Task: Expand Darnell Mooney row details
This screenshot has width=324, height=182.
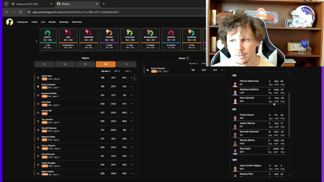Action: [x=131, y=130]
